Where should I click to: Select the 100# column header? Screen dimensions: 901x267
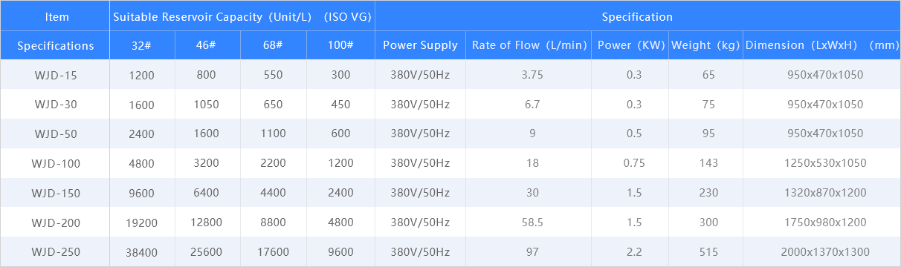[340, 45]
